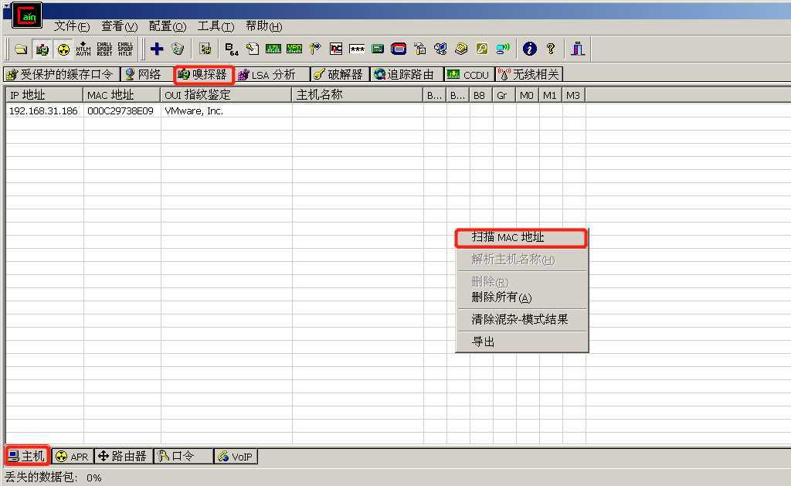791x486 pixels.
Task: Open the 追踪路由 traceroute tab
Action: tap(406, 75)
